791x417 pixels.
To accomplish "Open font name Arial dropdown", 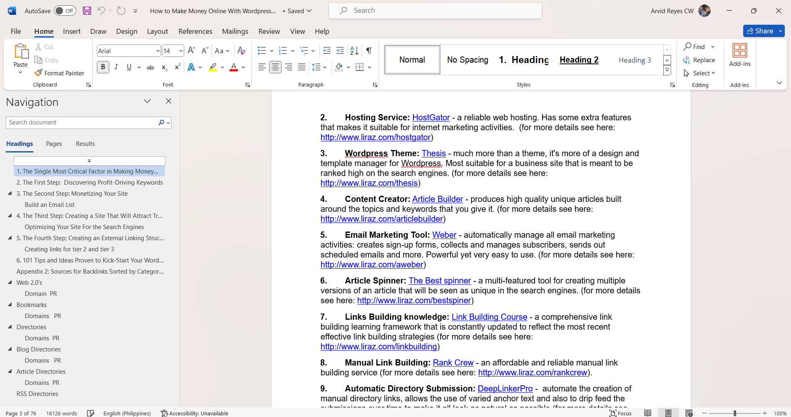I will point(157,51).
